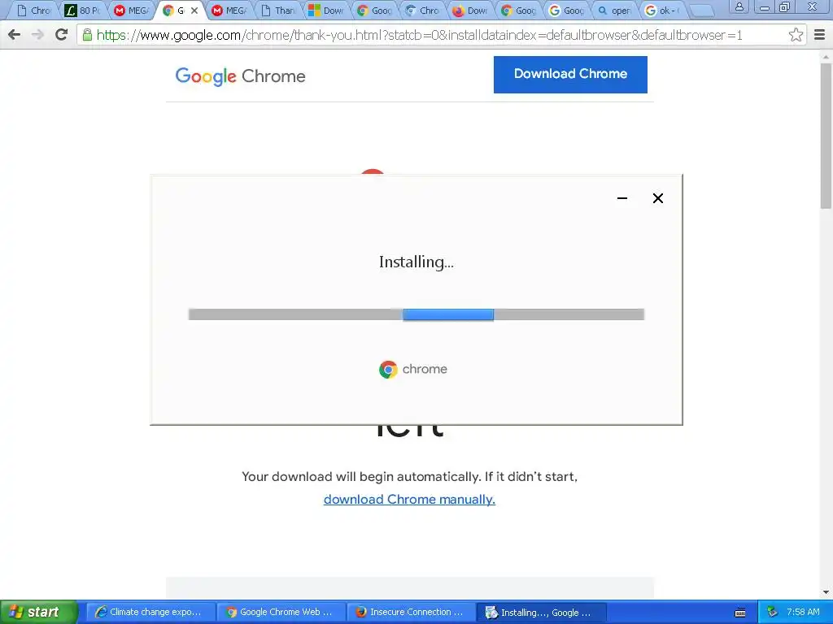Follow the 'download Chrome manually' link

click(409, 500)
